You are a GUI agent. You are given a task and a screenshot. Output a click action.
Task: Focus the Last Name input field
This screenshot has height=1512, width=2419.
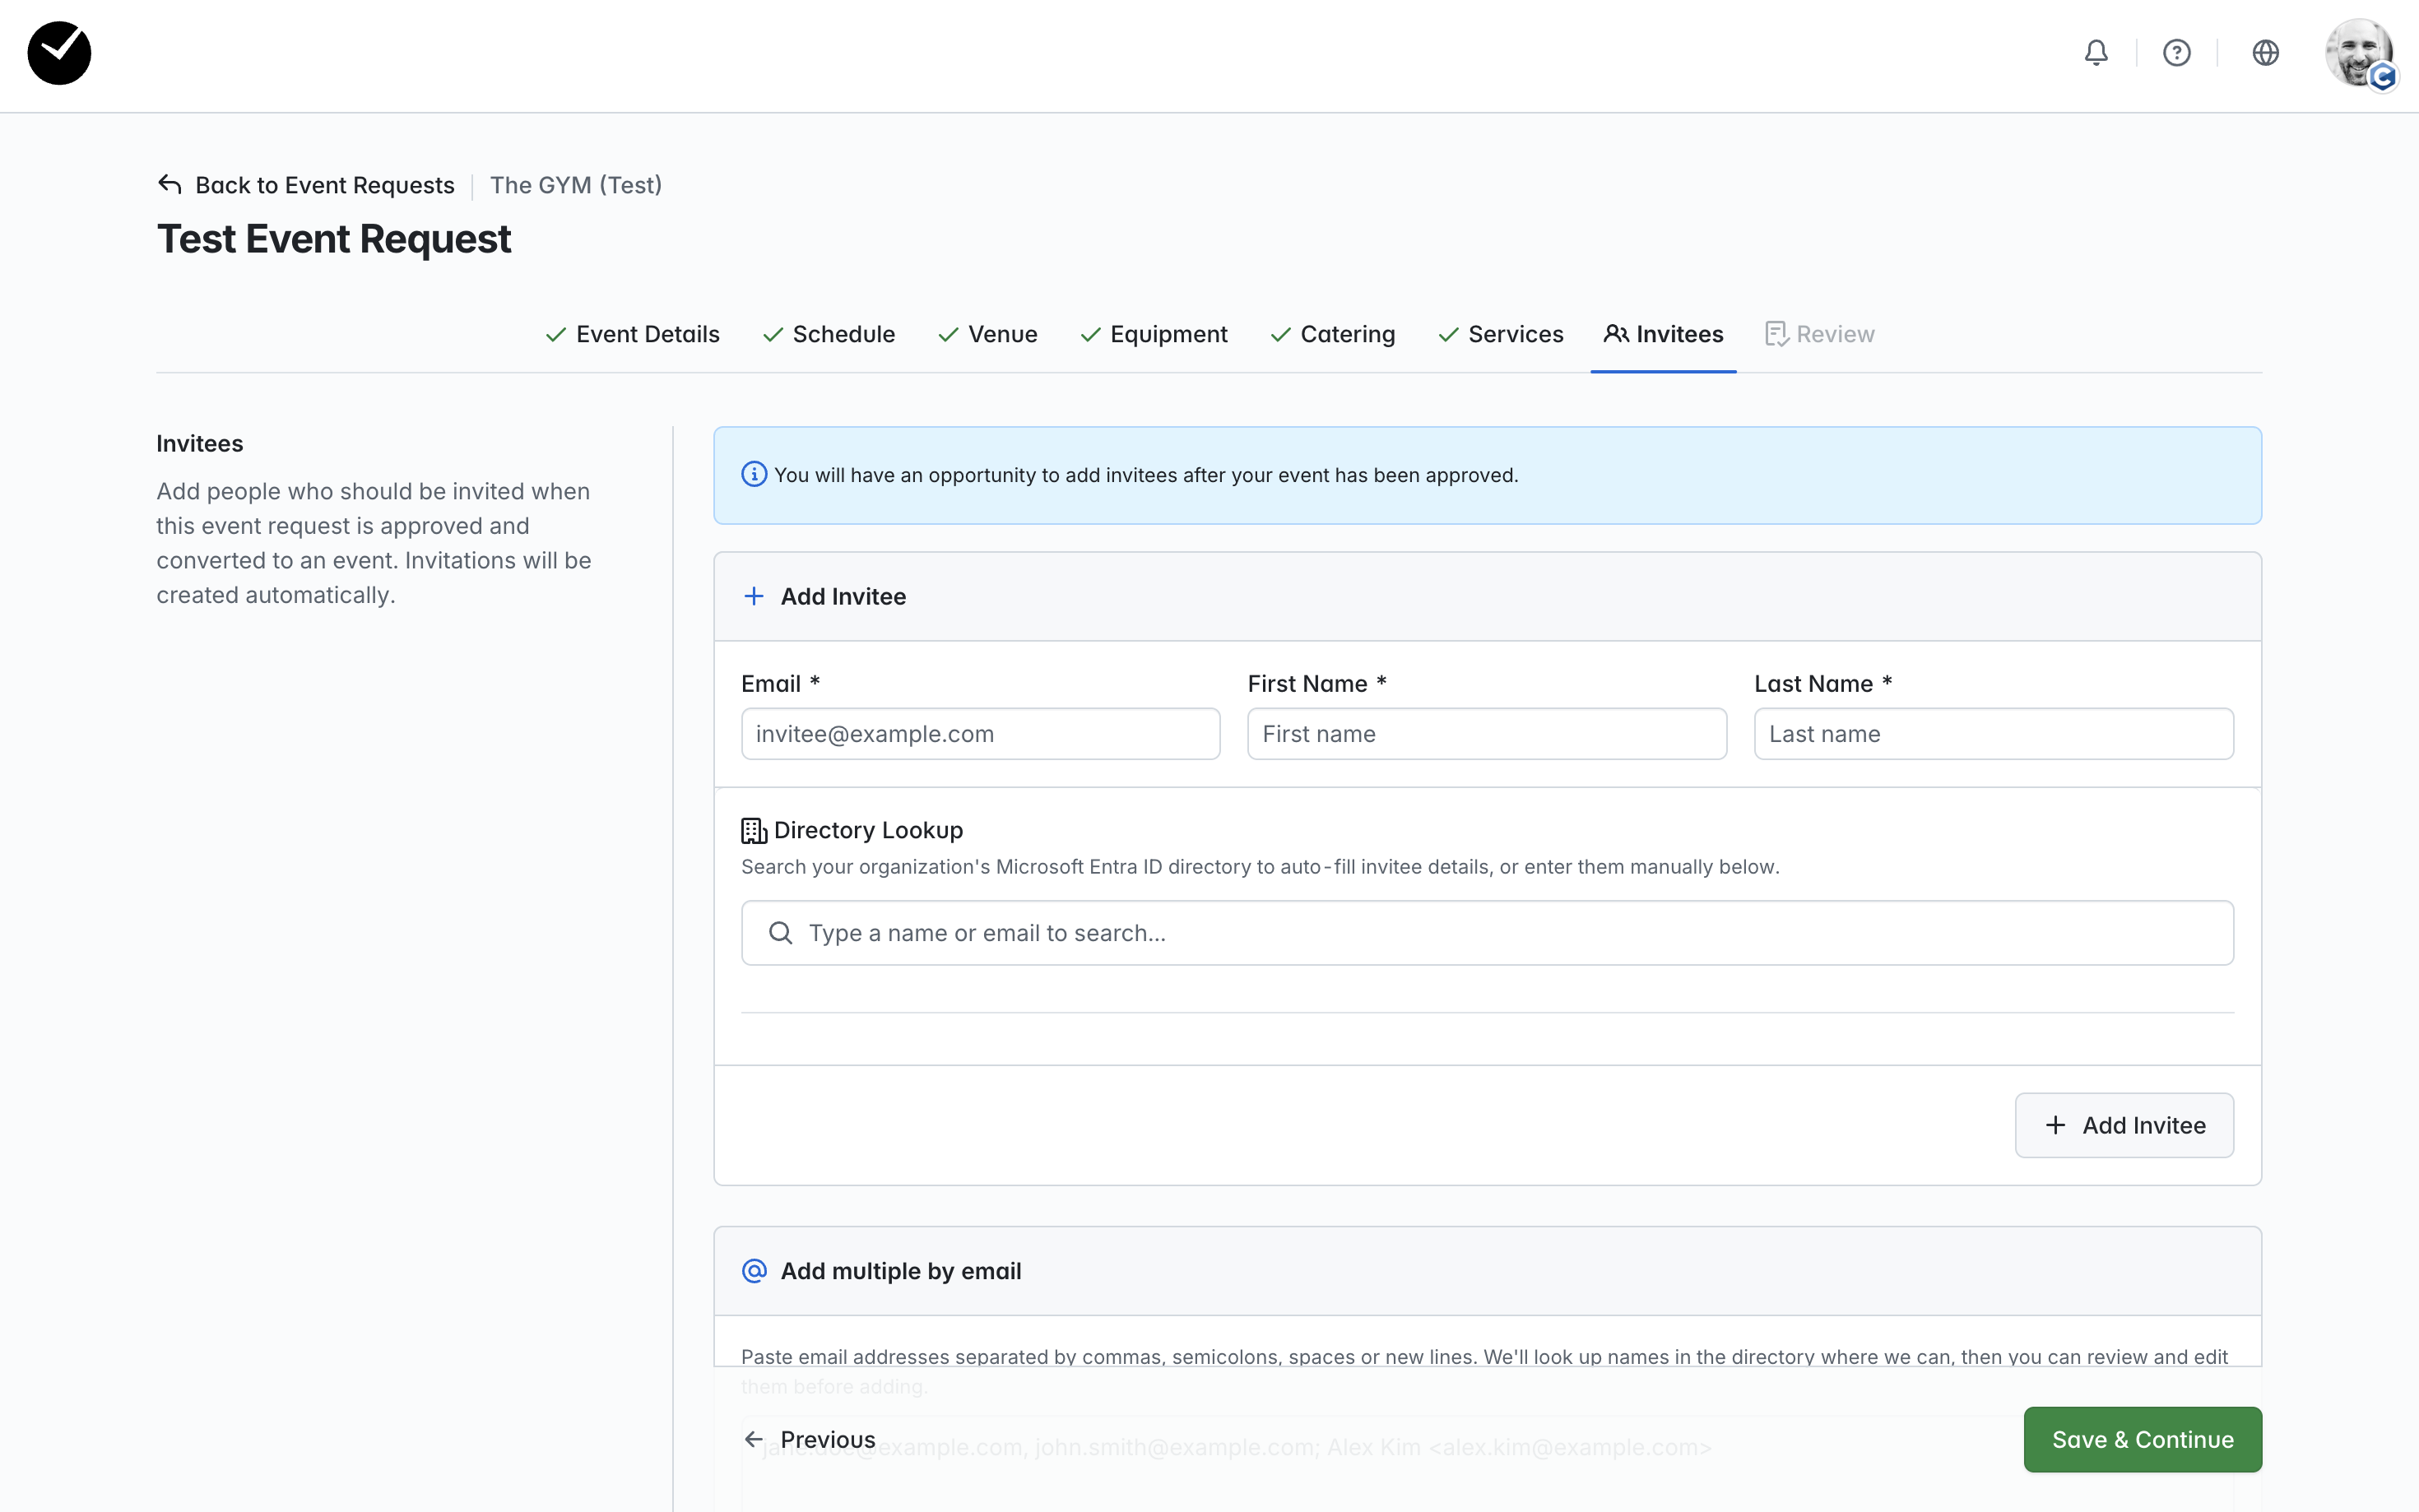click(1993, 734)
